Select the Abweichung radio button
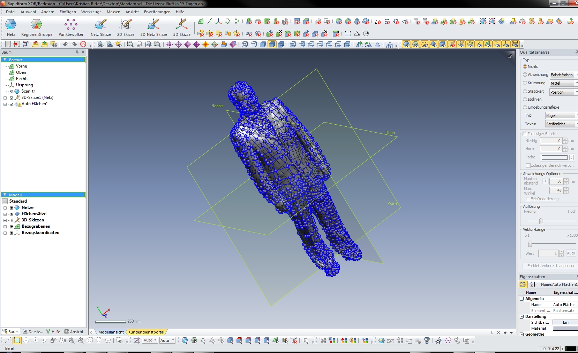The width and height of the screenshot is (578, 353). click(525, 75)
